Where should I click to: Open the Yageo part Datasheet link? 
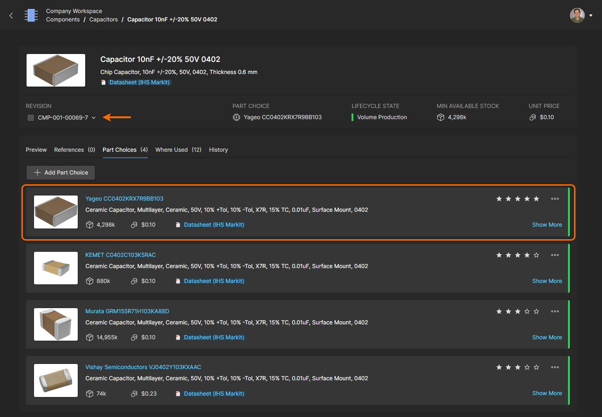(214, 225)
